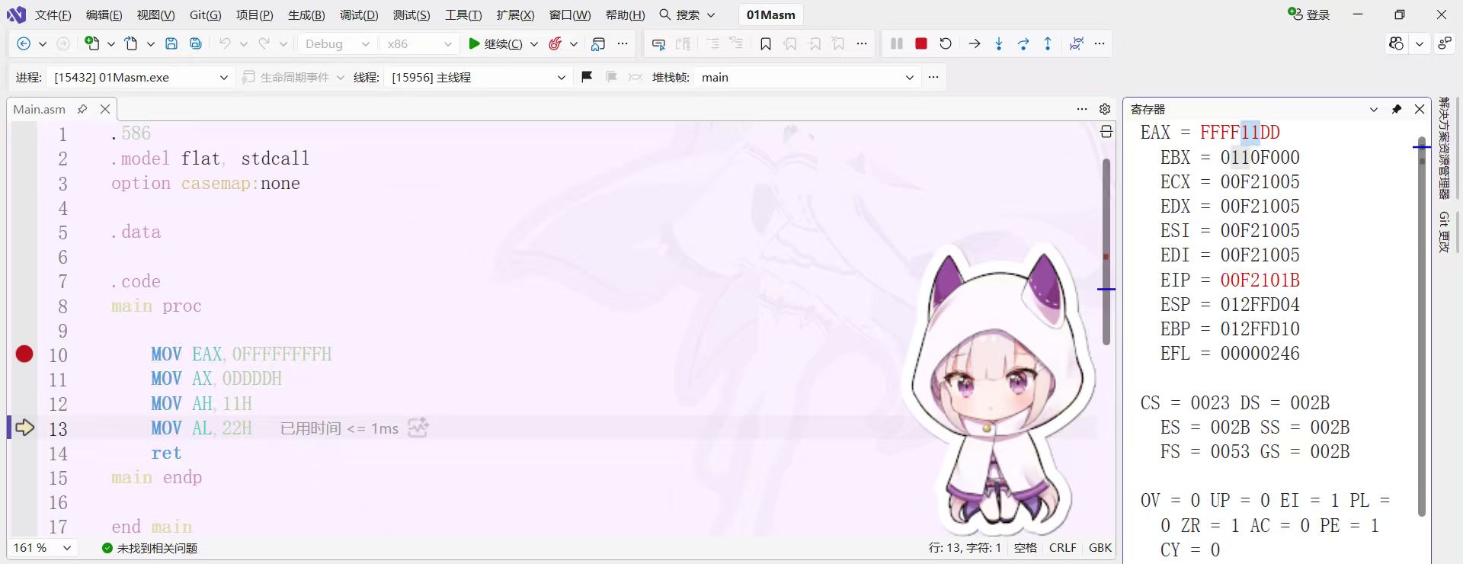This screenshot has height=564, width=1463.
Task: Click the Step Out arrow icon
Action: [1048, 43]
